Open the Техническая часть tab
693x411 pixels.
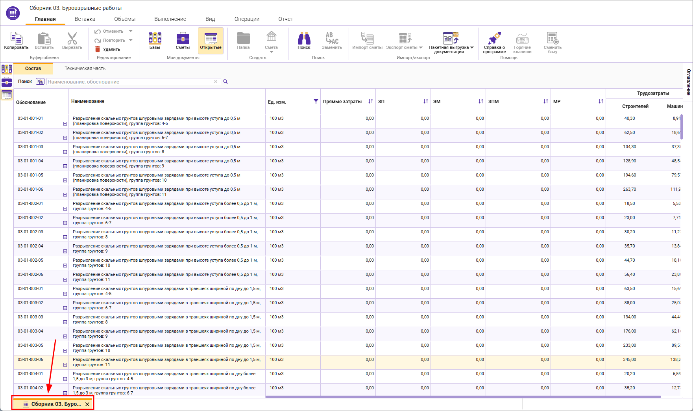85,69
